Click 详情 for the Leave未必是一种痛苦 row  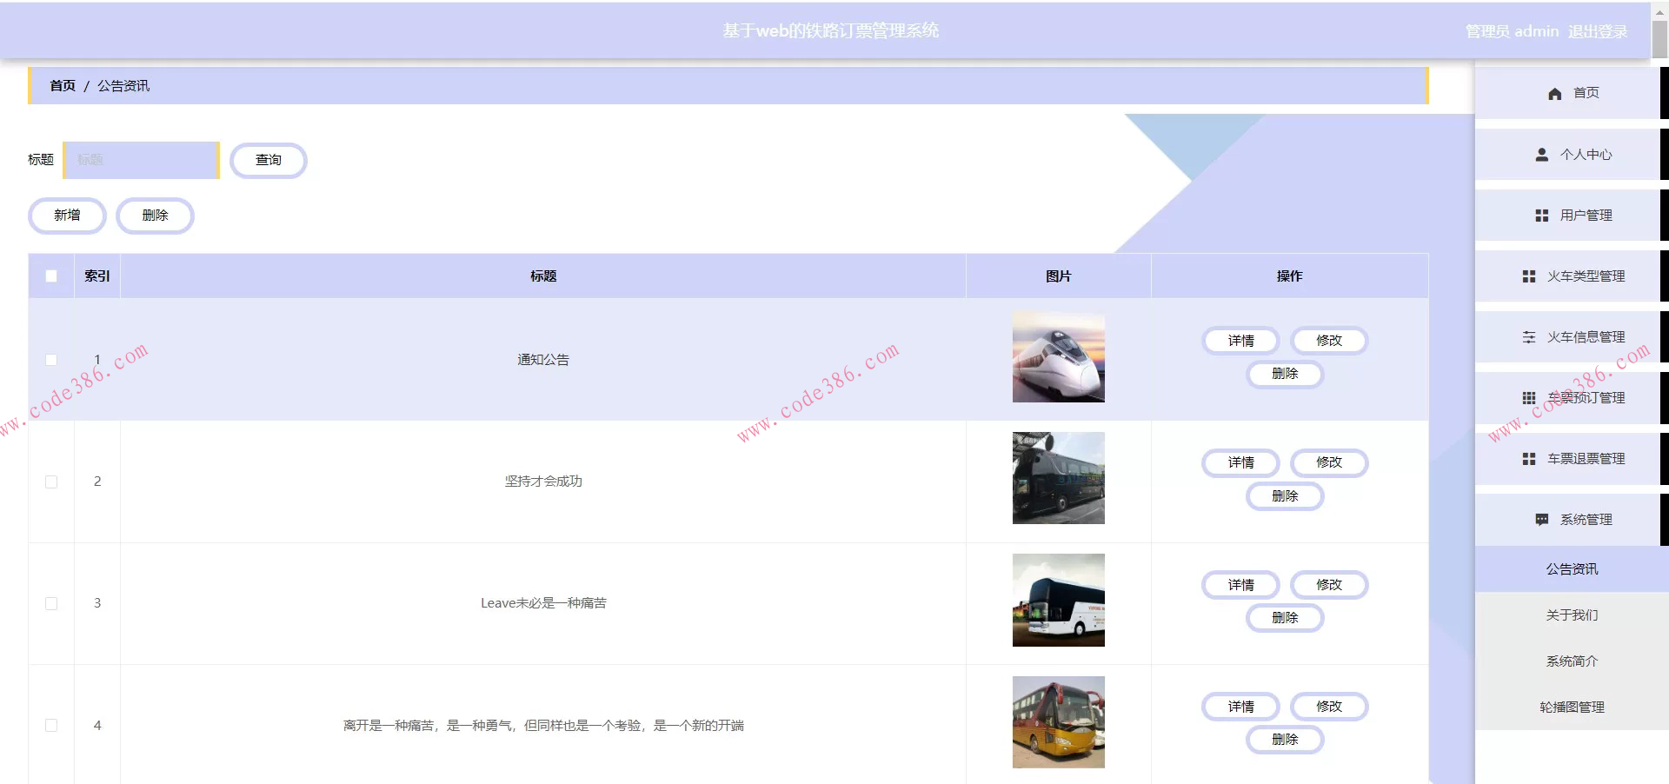[1240, 585]
